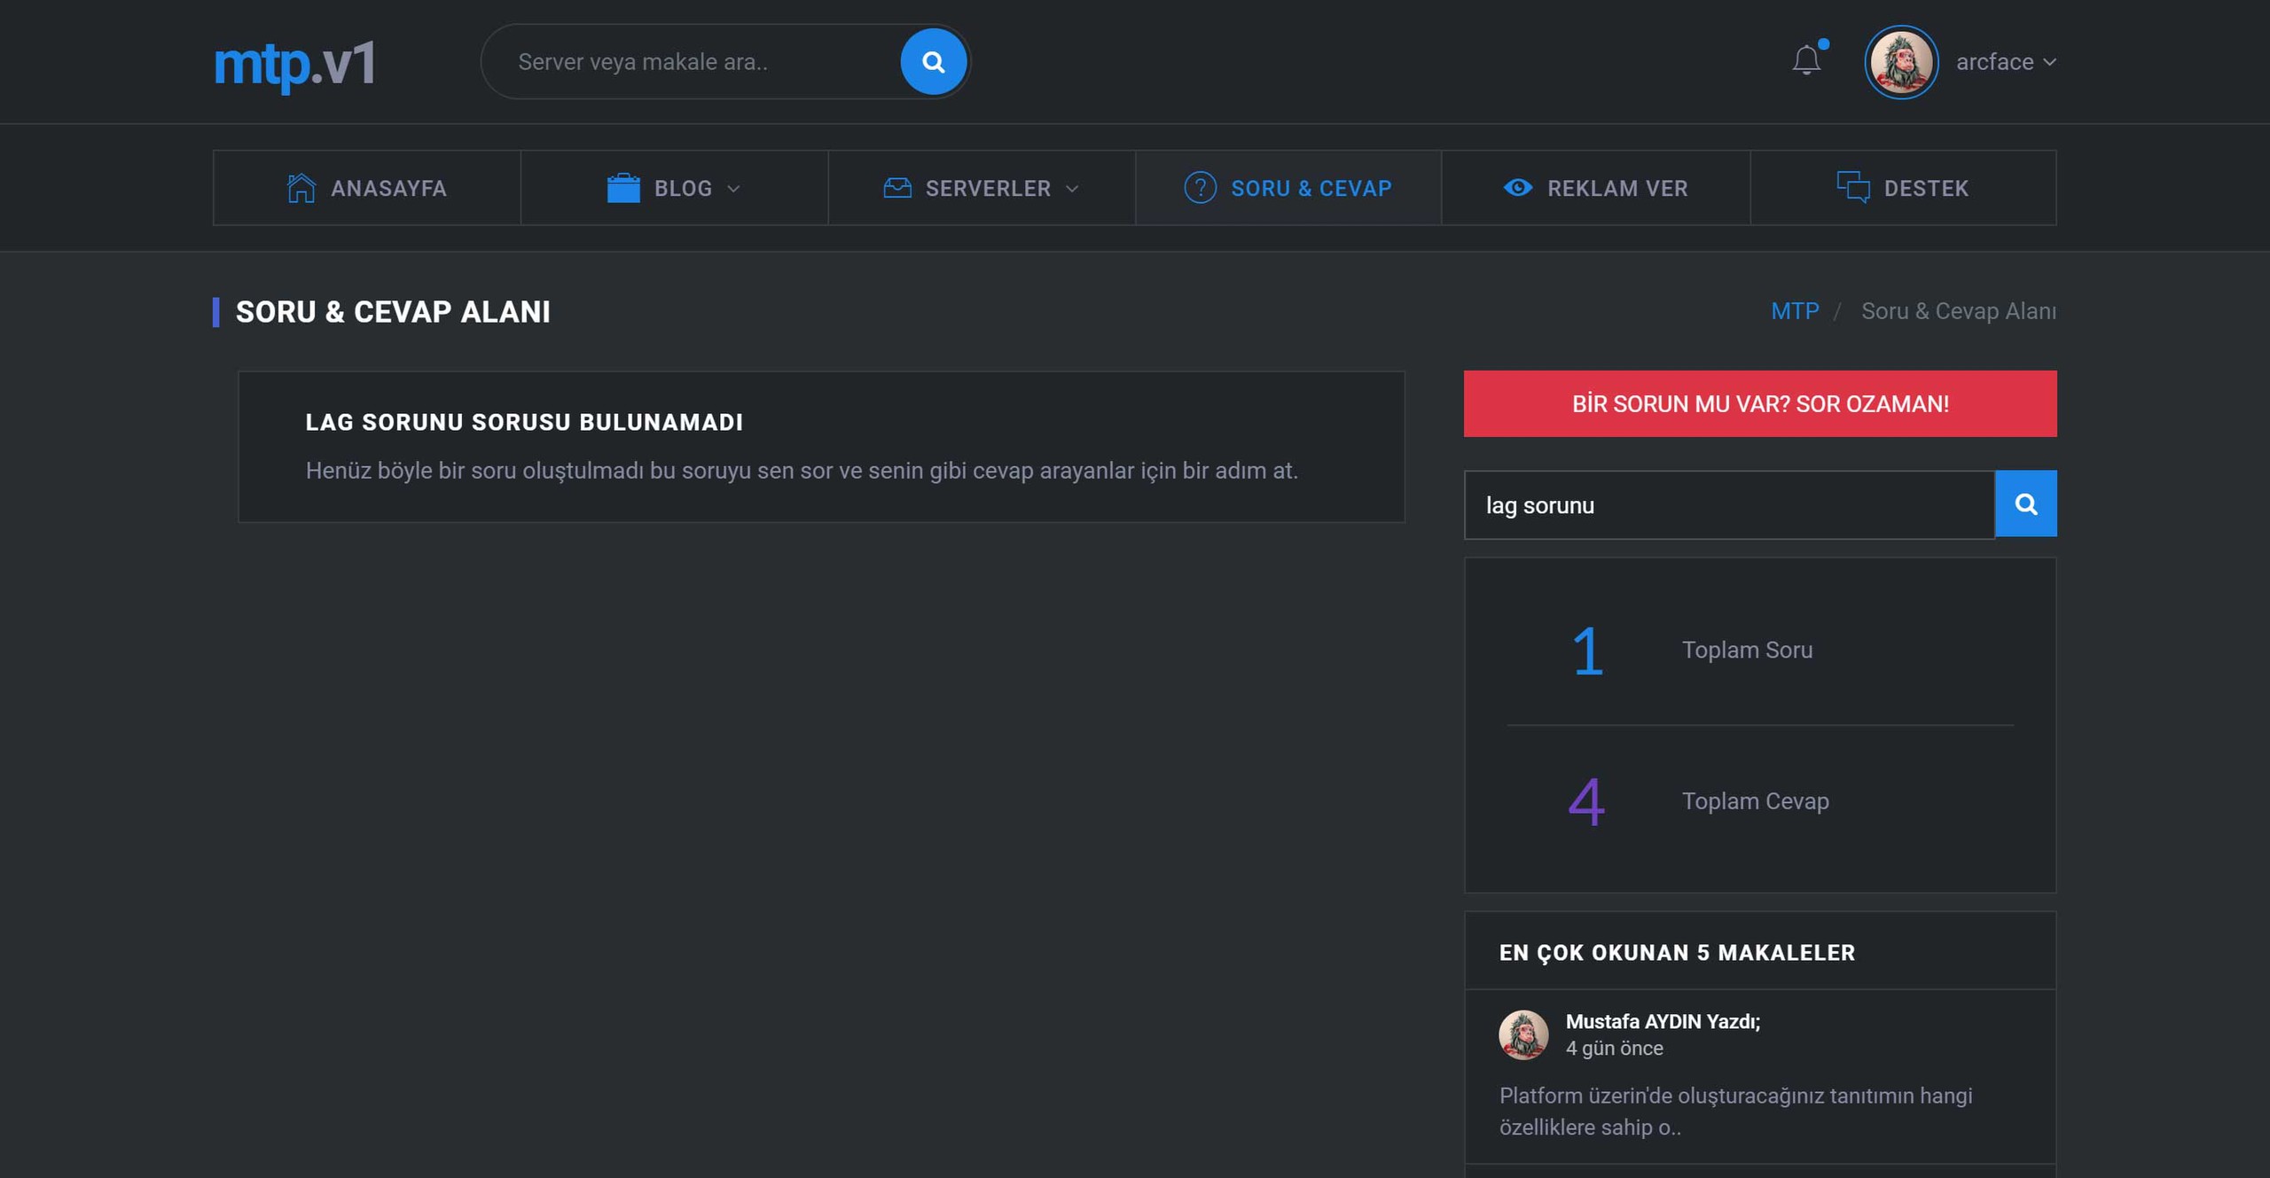Open the notifications bell
The width and height of the screenshot is (2270, 1178).
tap(1806, 60)
